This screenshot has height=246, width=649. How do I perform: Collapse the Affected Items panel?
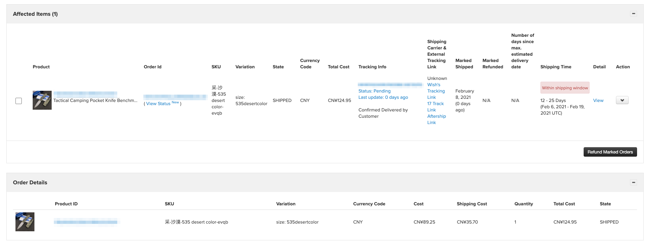[x=633, y=14]
